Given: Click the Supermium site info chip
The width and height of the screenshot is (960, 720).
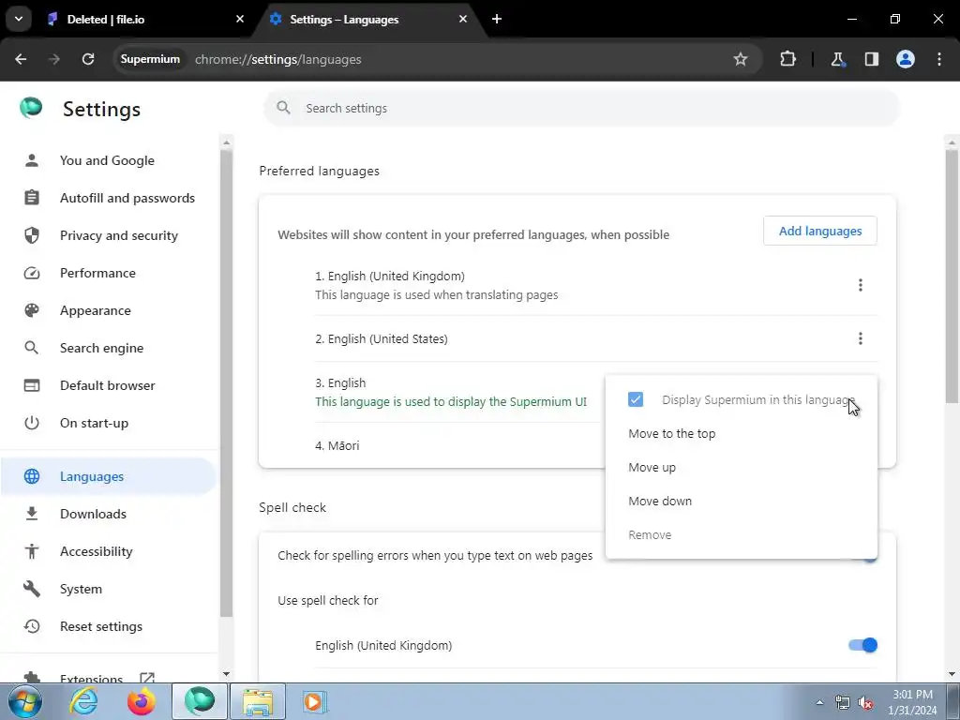Looking at the screenshot, I should [150, 59].
